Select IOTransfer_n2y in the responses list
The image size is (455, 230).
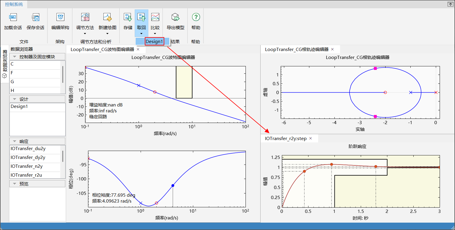coord(27,166)
